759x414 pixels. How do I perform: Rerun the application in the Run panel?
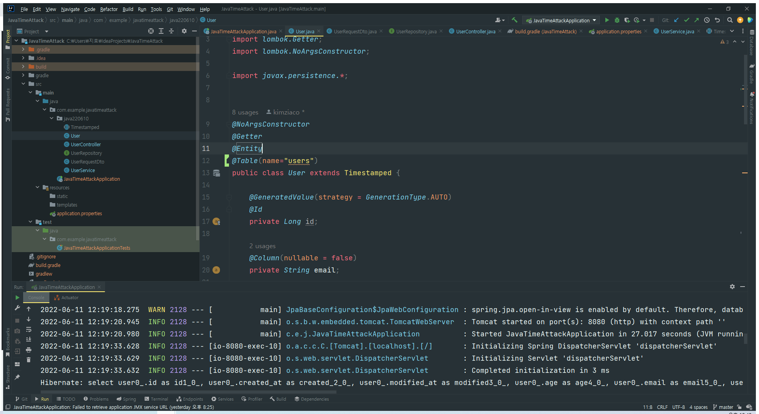tap(17, 298)
